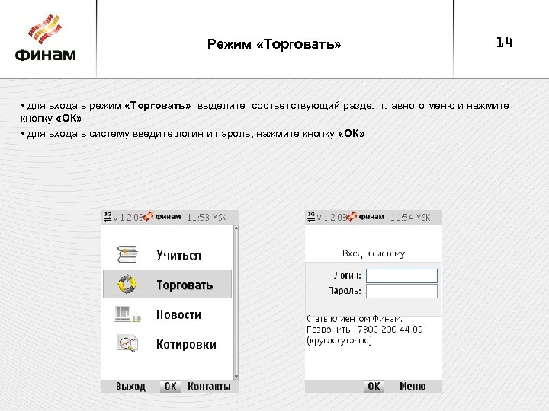Select the Котировки menu entry
549x411 pixels.
pos(167,344)
